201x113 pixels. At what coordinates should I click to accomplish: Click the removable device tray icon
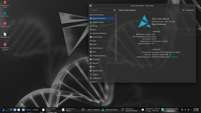click(188, 110)
